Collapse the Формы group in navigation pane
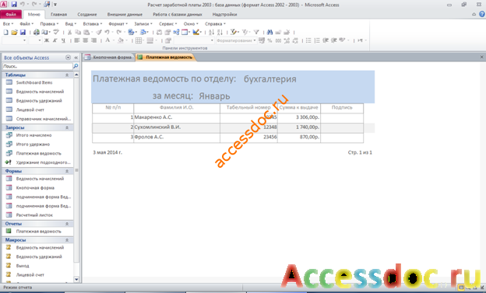486x293 pixels. coord(67,172)
